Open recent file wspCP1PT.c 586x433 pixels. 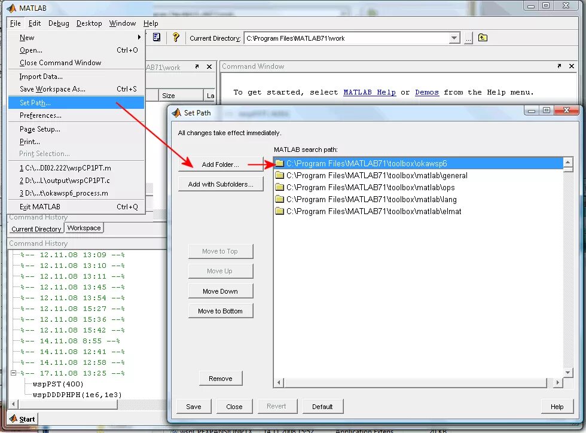tap(77, 181)
